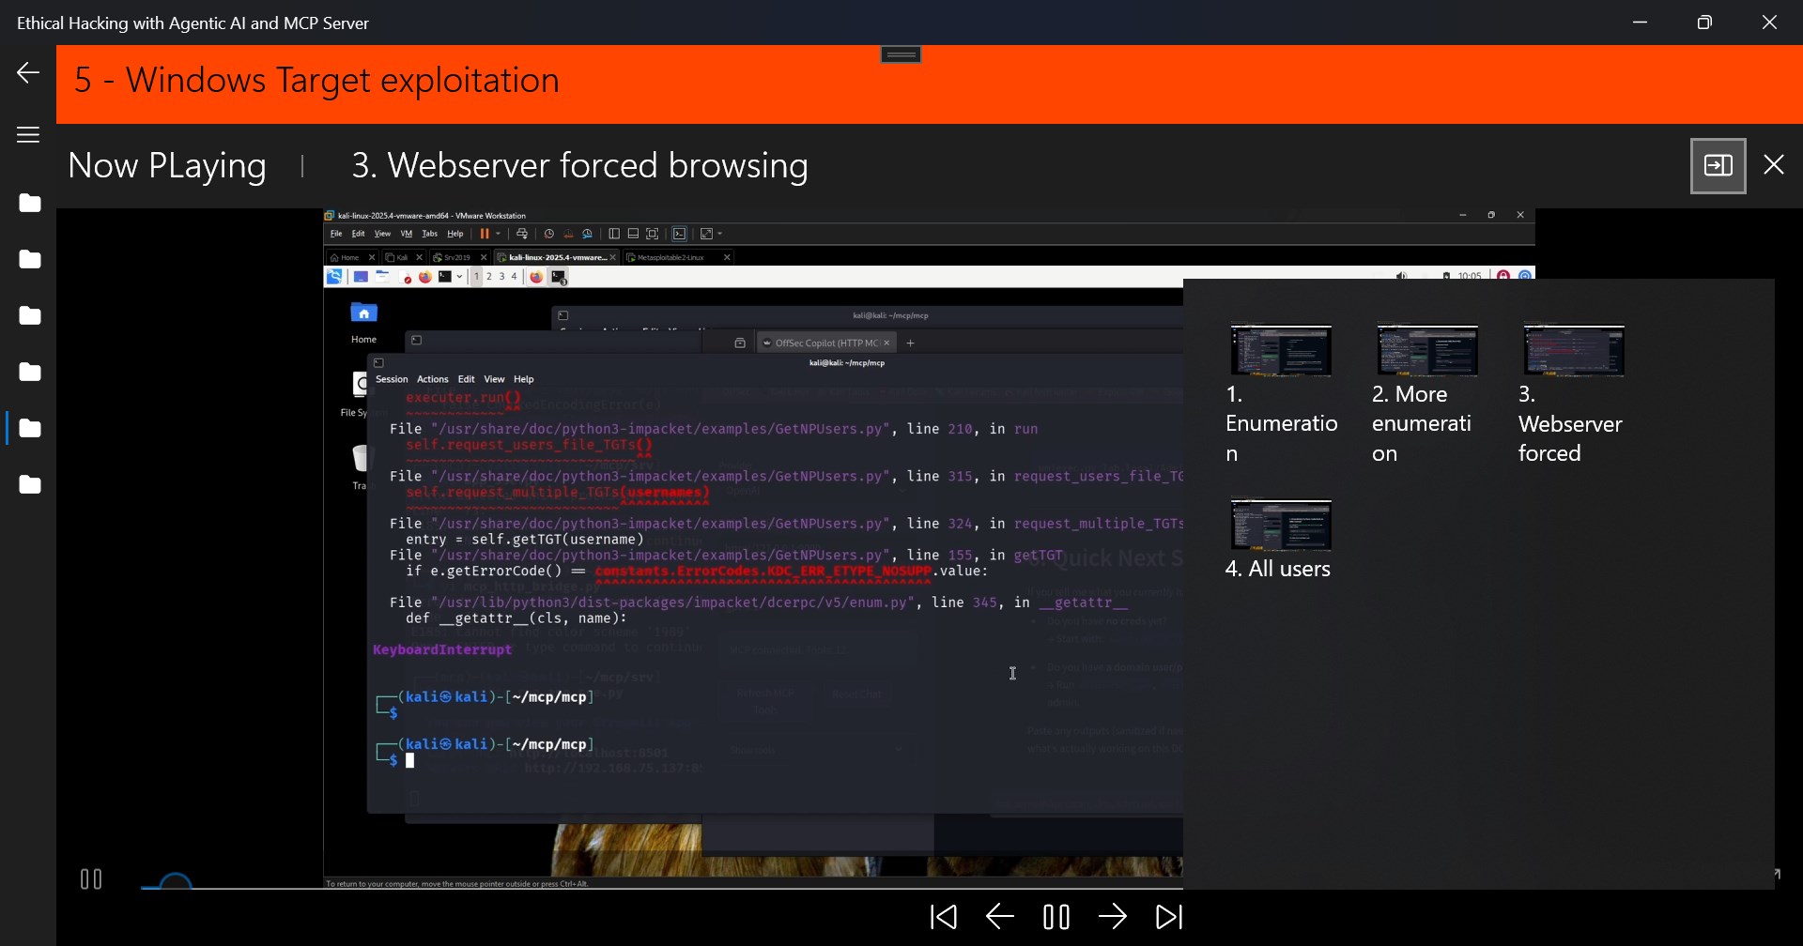Image resolution: width=1803 pixels, height=946 pixels.
Task: Open the VMware View menu
Action: pos(382,234)
